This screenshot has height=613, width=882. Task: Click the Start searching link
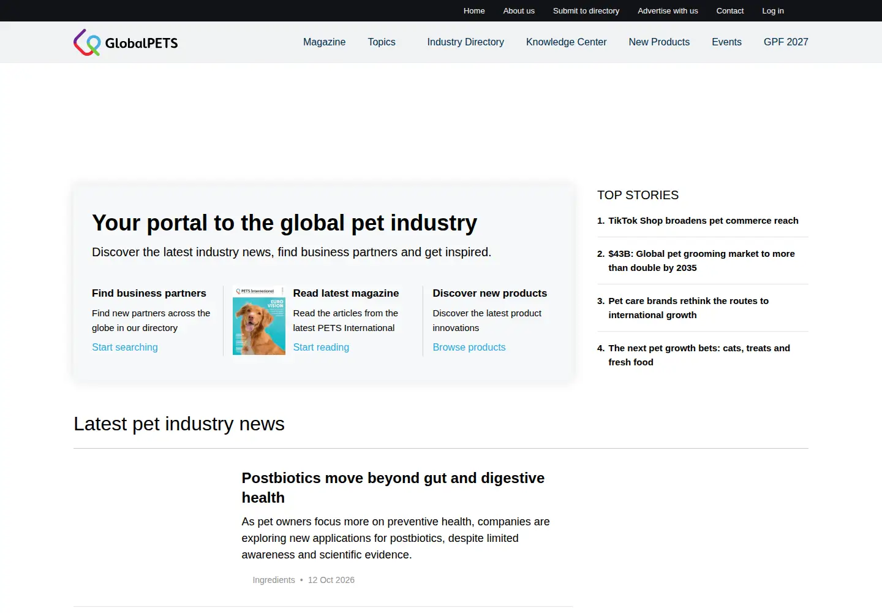coord(125,348)
